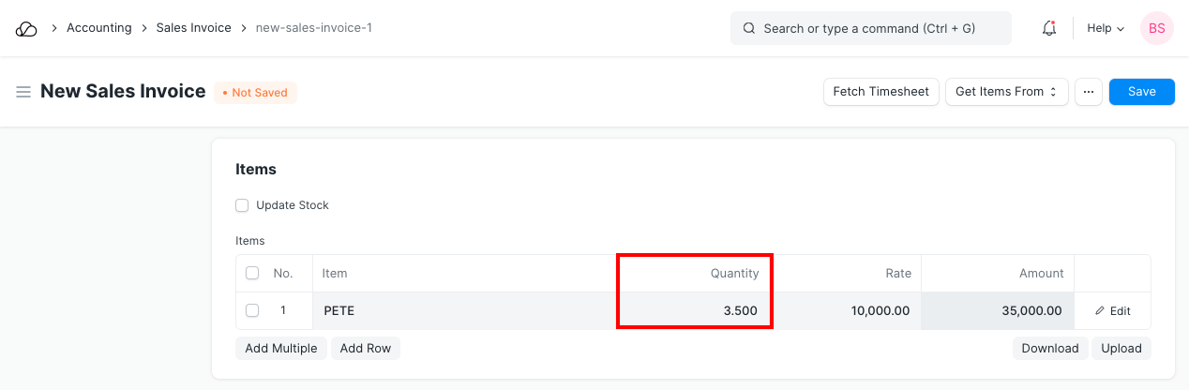
Task: Click the Save button
Action: (1141, 92)
